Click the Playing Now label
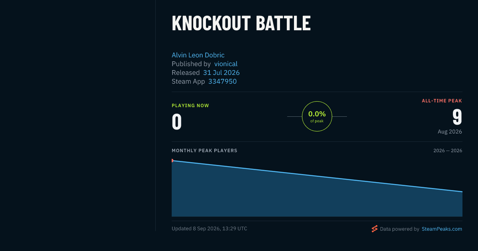The image size is (478, 251). coord(190,106)
